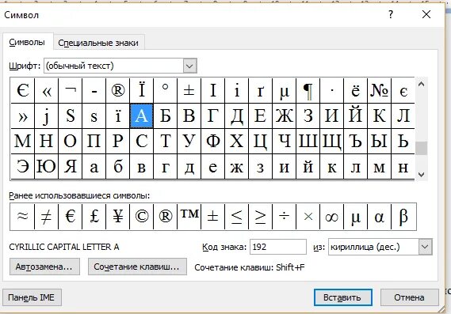Click the Сочетание клавиш button

point(137,267)
